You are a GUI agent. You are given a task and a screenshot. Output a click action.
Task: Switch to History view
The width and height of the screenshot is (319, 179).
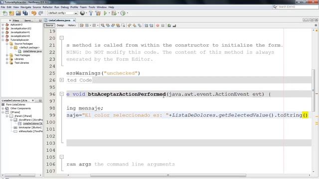point(72,25)
